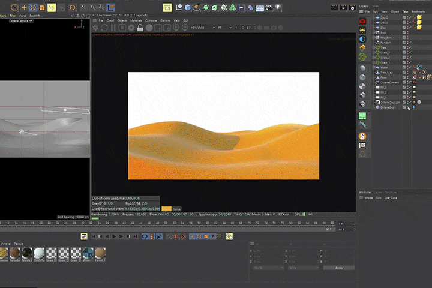This screenshot has width=432, height=288.
Task: Click the Octane camera icon in sidebar
Action: 363,21
